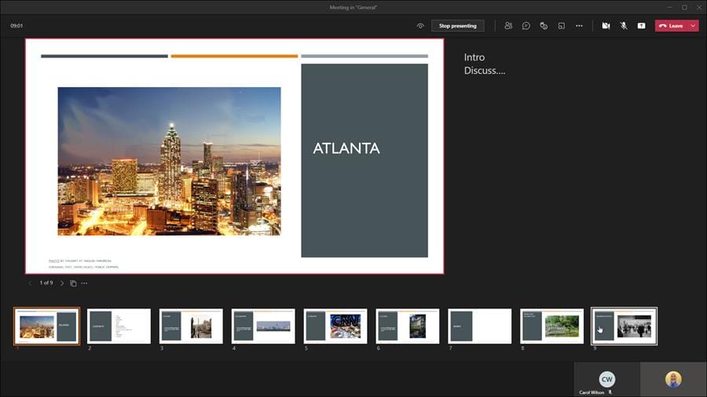Viewport: 707px width, 397px height.
Task: Click the ATLANTA title text on slide
Action: 346,148
